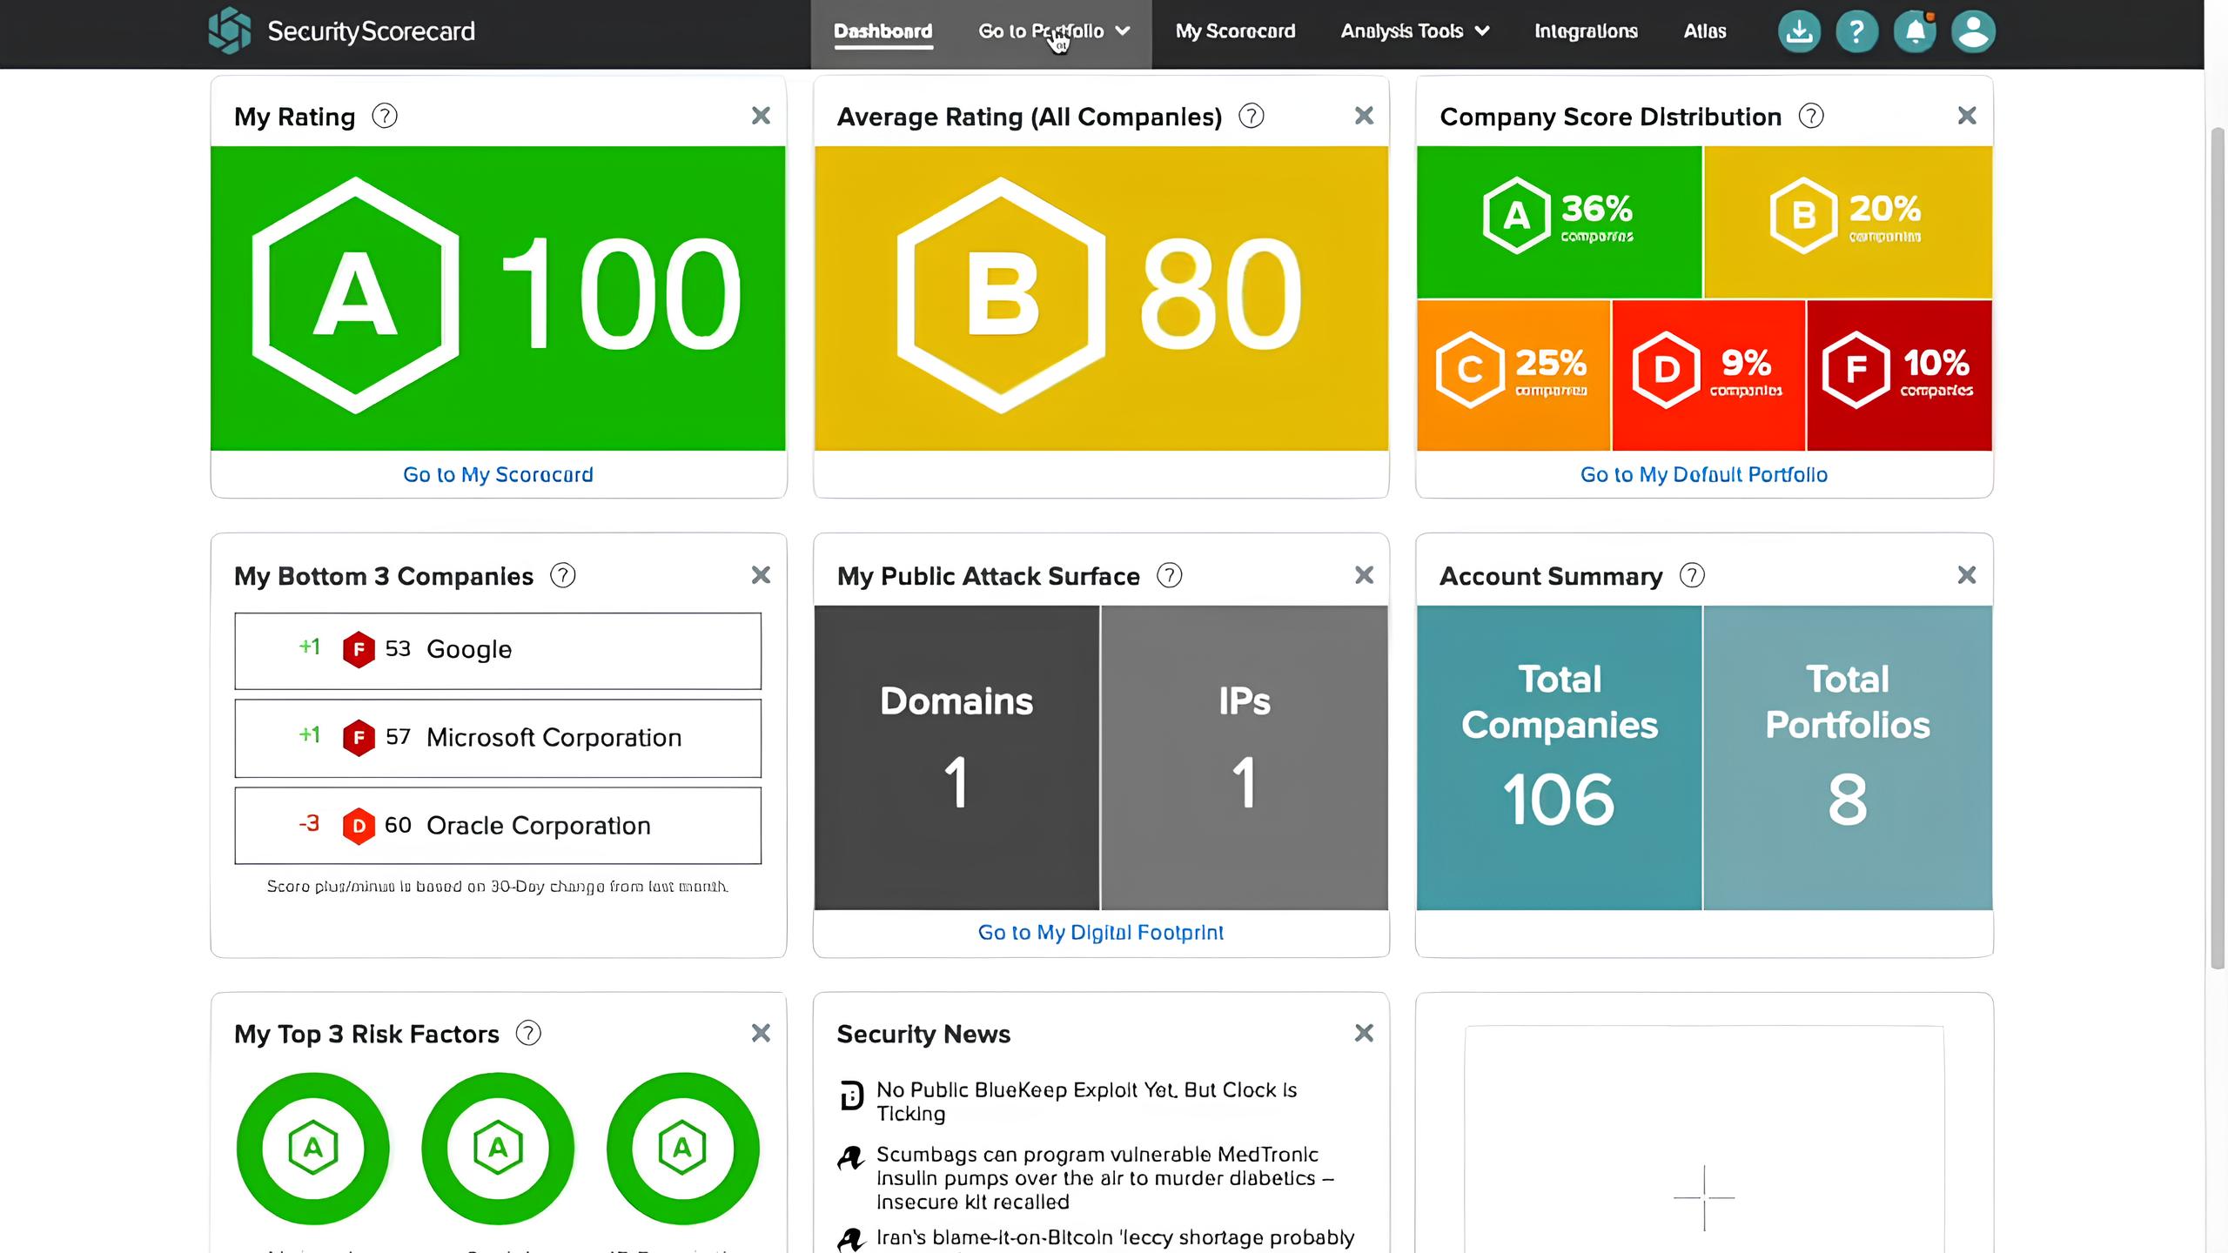Click the help question mark icon in top bar
Viewport: 2228px width, 1253px height.
1856,30
